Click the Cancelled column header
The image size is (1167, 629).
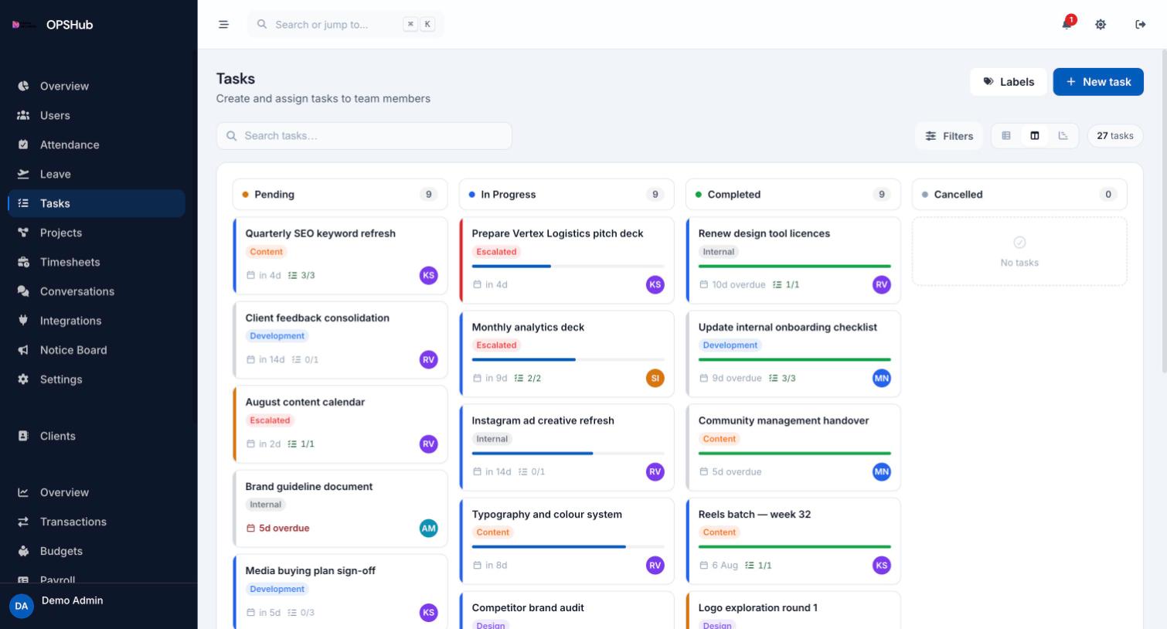tap(1019, 195)
